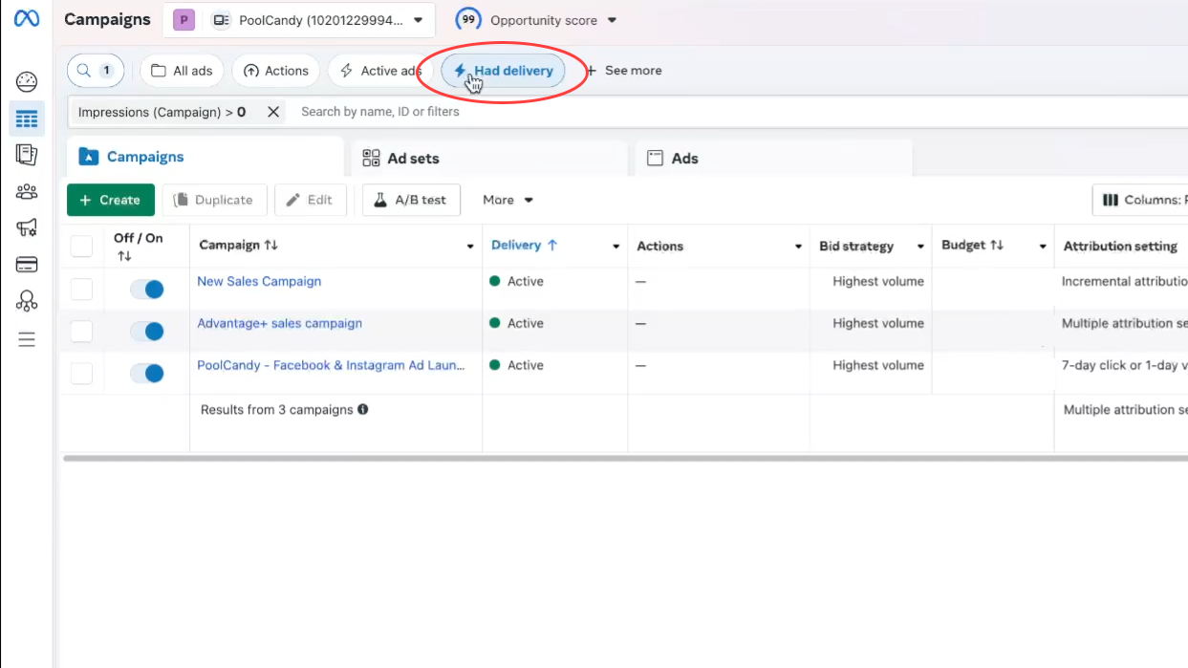The width and height of the screenshot is (1188, 668).
Task: Click the Impressions (Campaign) > 0 filter text
Action: [x=162, y=112]
